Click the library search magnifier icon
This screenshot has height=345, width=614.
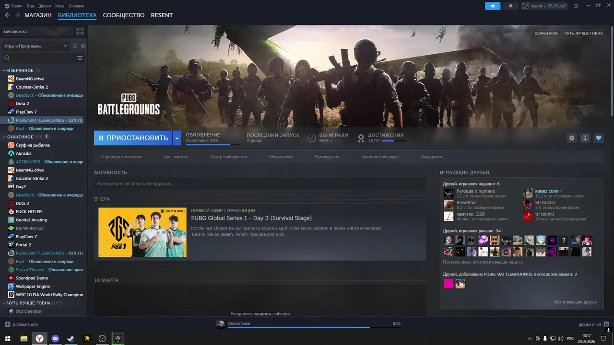coord(7,58)
